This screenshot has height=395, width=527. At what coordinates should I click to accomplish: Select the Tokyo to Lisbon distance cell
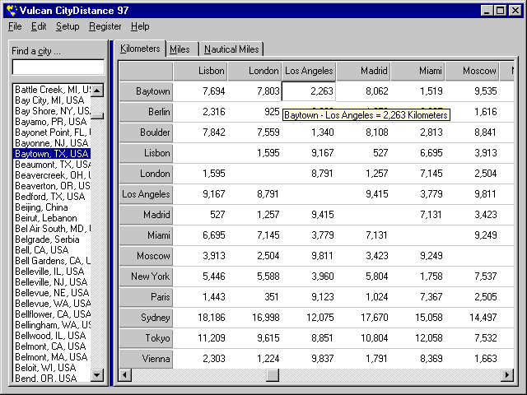[201, 338]
